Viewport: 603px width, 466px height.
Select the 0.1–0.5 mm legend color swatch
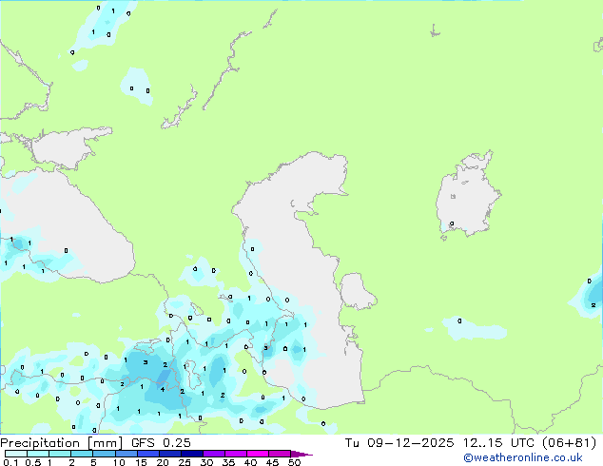[x=16, y=454]
